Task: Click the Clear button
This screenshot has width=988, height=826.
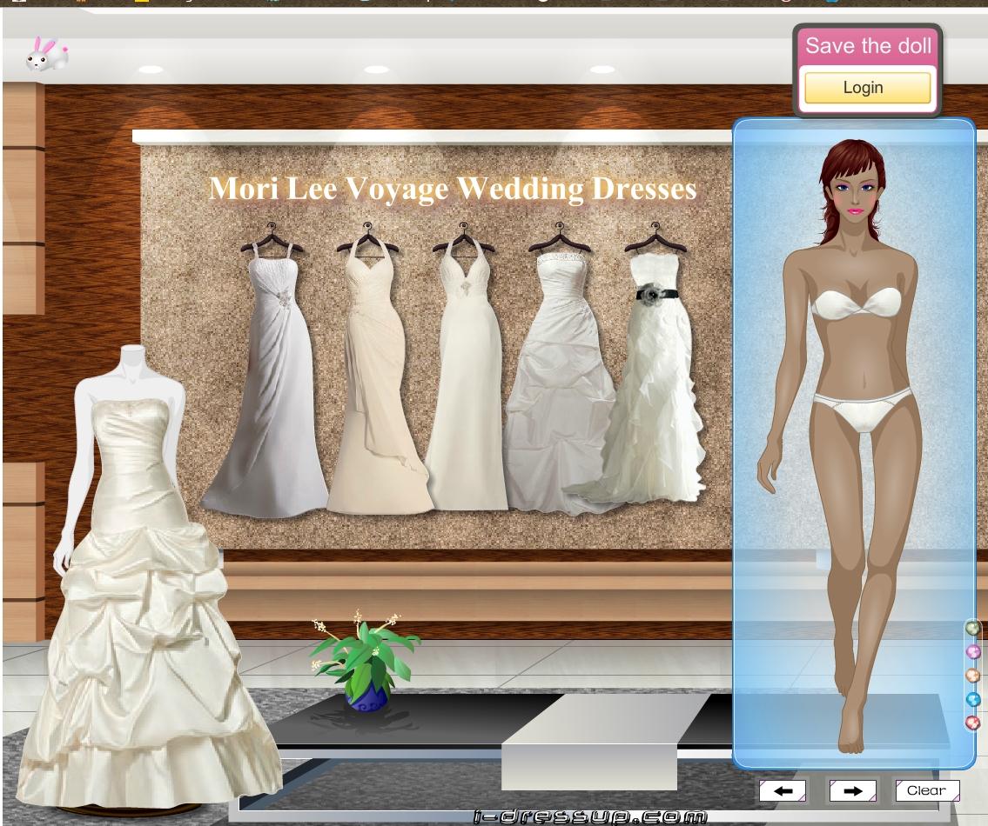Action: 926,790
